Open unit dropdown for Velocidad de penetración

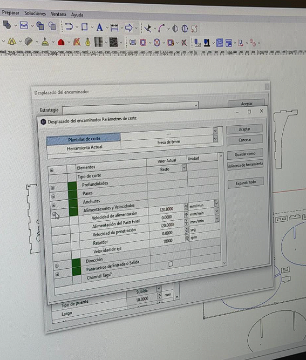point(217,219)
